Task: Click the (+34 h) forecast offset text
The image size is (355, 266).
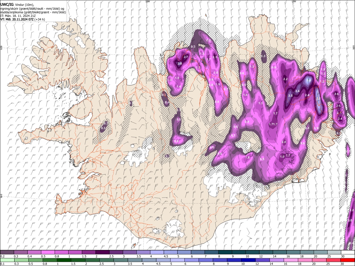Action: point(40,19)
